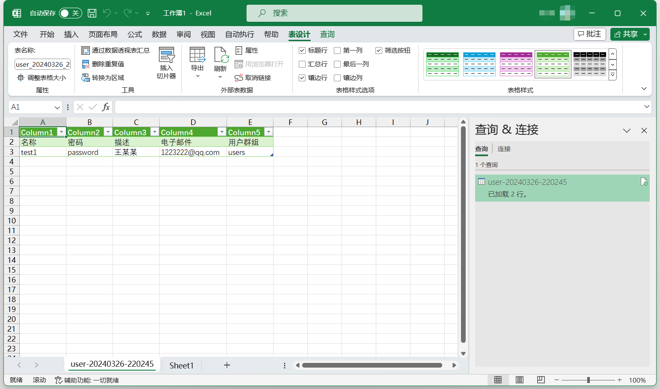
Task: Click the user-20240326-220245 query refresh page icon
Action: 644,182
